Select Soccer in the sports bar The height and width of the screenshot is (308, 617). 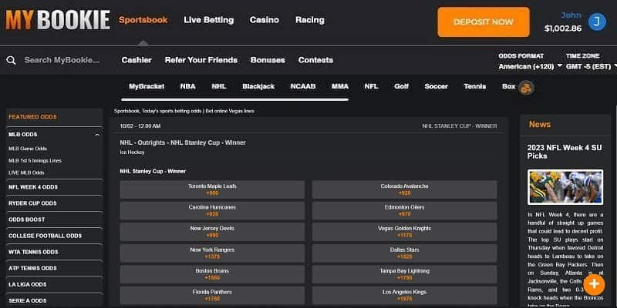click(x=436, y=86)
